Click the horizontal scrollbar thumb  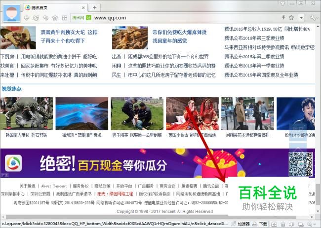[x=151, y=217]
